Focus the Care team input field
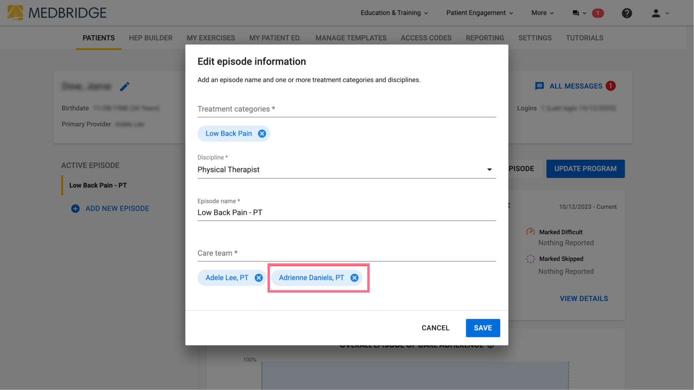The height and width of the screenshot is (390, 694). 347,253
